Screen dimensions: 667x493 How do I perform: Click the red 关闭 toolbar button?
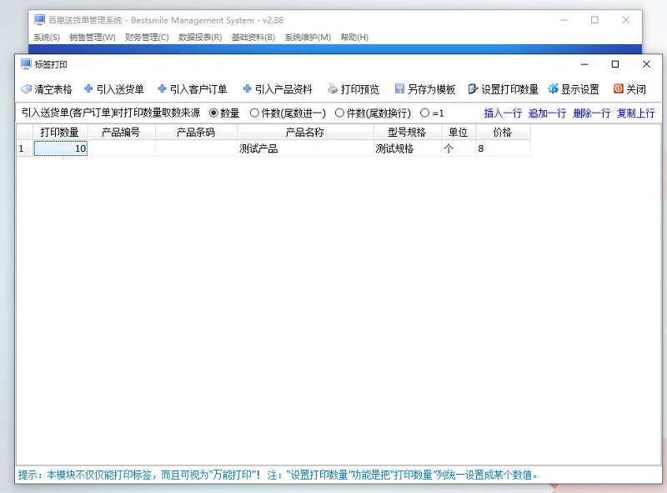click(x=629, y=89)
